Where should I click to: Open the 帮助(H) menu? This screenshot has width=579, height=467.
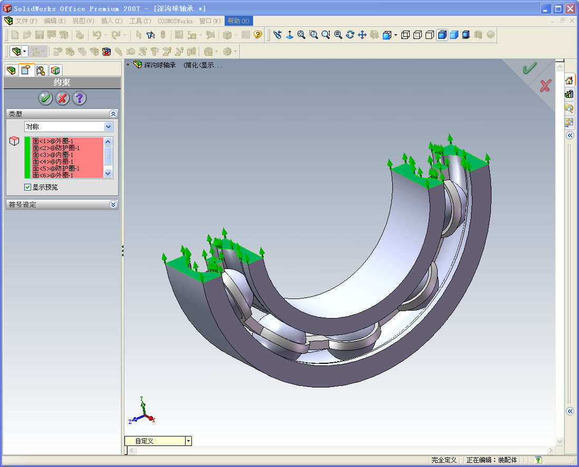click(238, 21)
